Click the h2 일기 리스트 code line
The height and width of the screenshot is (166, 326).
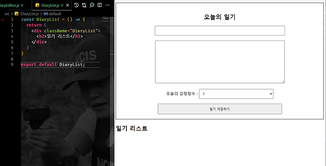tap(60, 37)
